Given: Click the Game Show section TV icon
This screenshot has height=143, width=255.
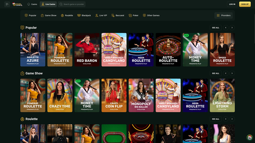Looking at the screenshot, I should tap(22, 73).
